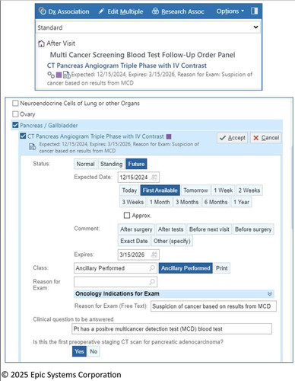
Task: Edit Clinical question to be answered field
Action: (172, 329)
